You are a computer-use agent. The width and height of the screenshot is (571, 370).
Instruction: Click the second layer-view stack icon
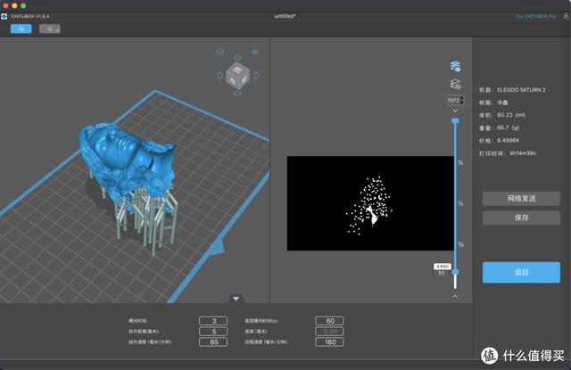coord(455,83)
